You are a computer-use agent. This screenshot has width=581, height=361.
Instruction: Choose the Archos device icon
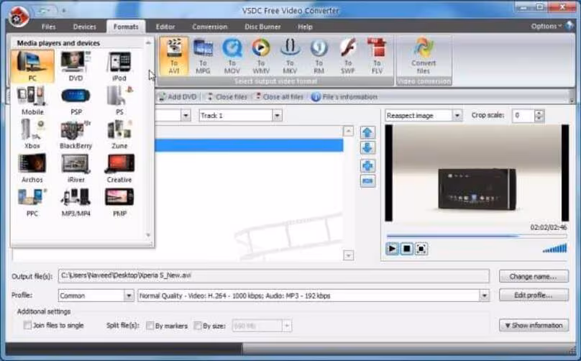[32, 168]
